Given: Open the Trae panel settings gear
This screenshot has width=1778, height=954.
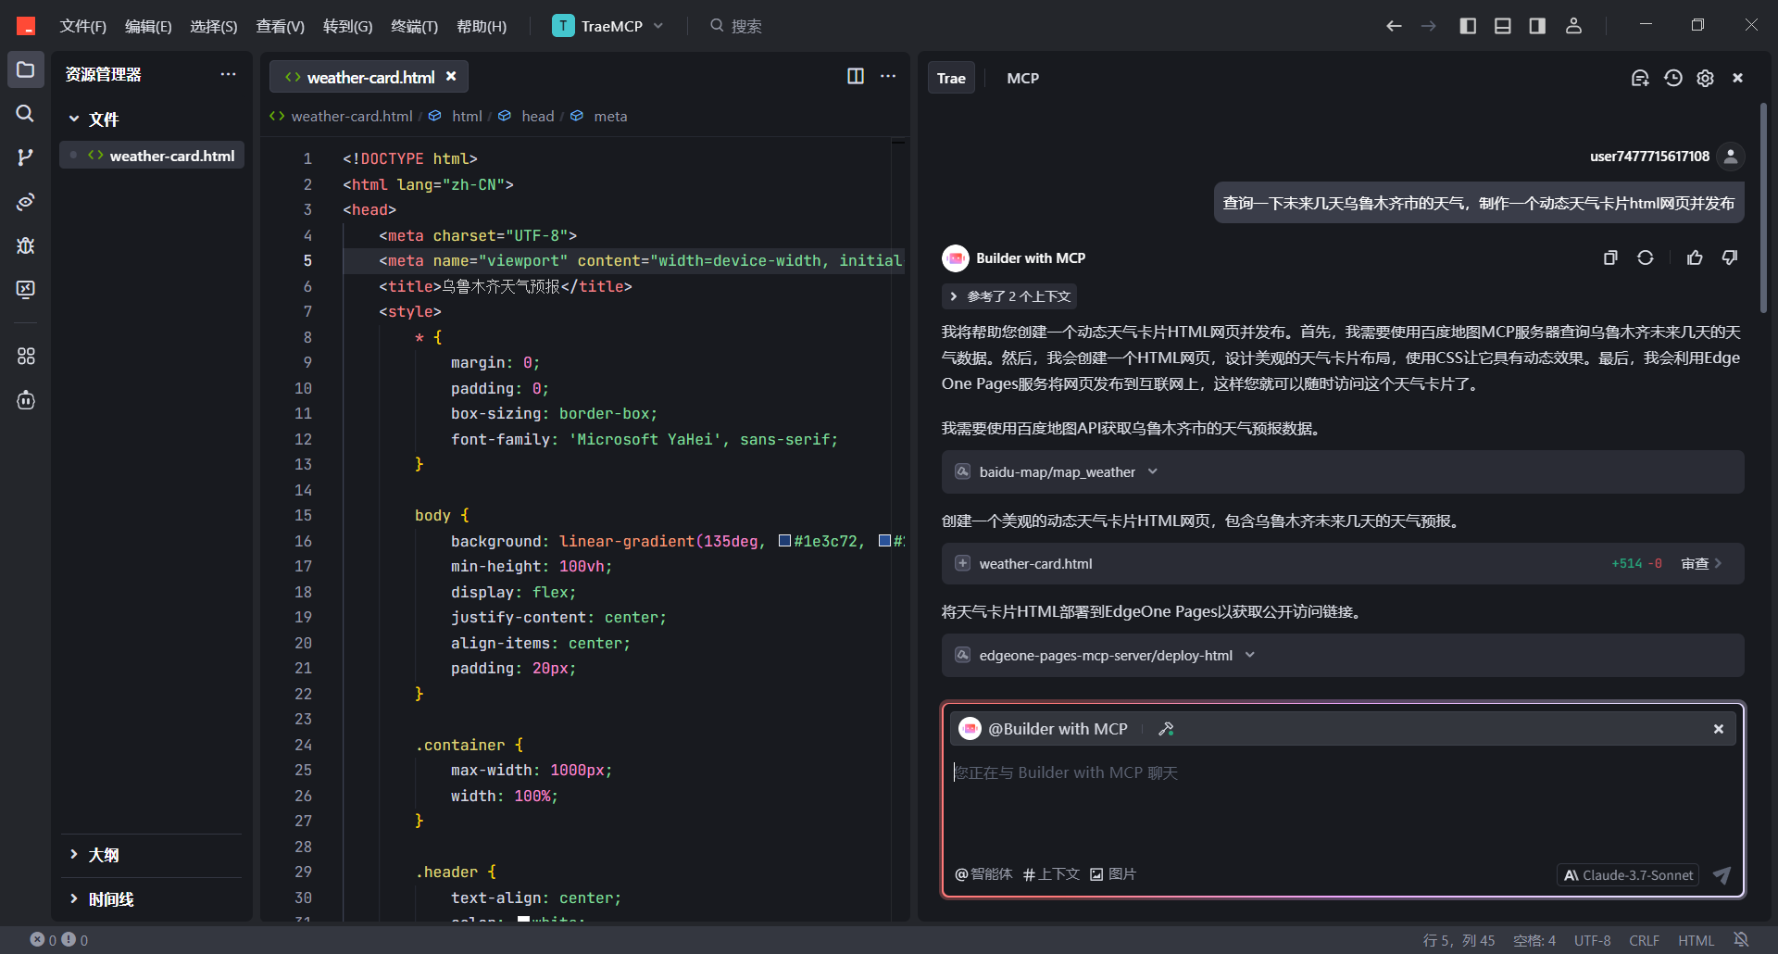Looking at the screenshot, I should point(1705,78).
